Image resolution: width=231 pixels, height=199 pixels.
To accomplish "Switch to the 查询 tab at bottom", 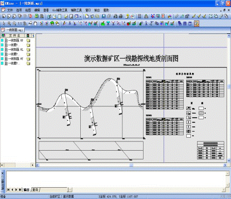I will click(35, 190).
